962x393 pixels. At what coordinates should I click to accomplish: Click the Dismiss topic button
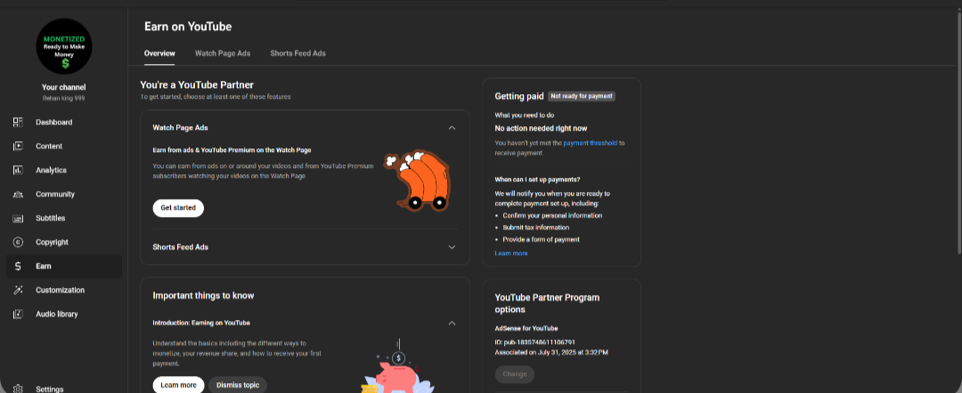(x=238, y=385)
